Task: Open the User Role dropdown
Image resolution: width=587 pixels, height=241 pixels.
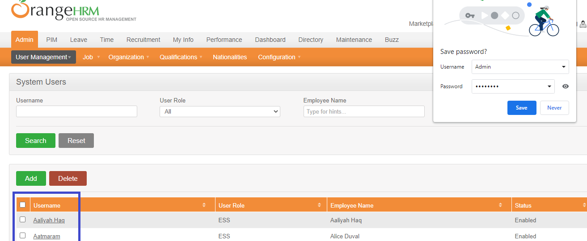Action: 220,111
